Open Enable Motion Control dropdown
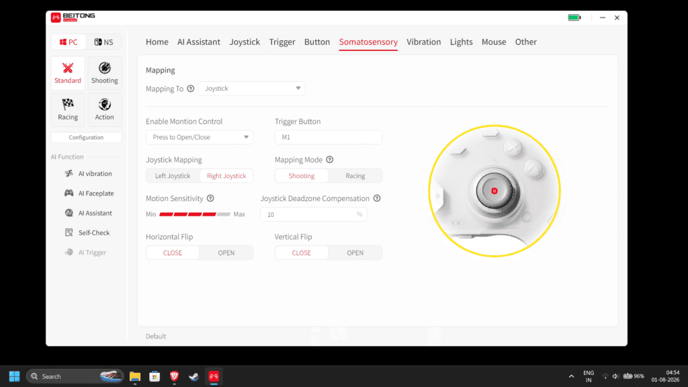The width and height of the screenshot is (688, 387). pyautogui.click(x=199, y=137)
